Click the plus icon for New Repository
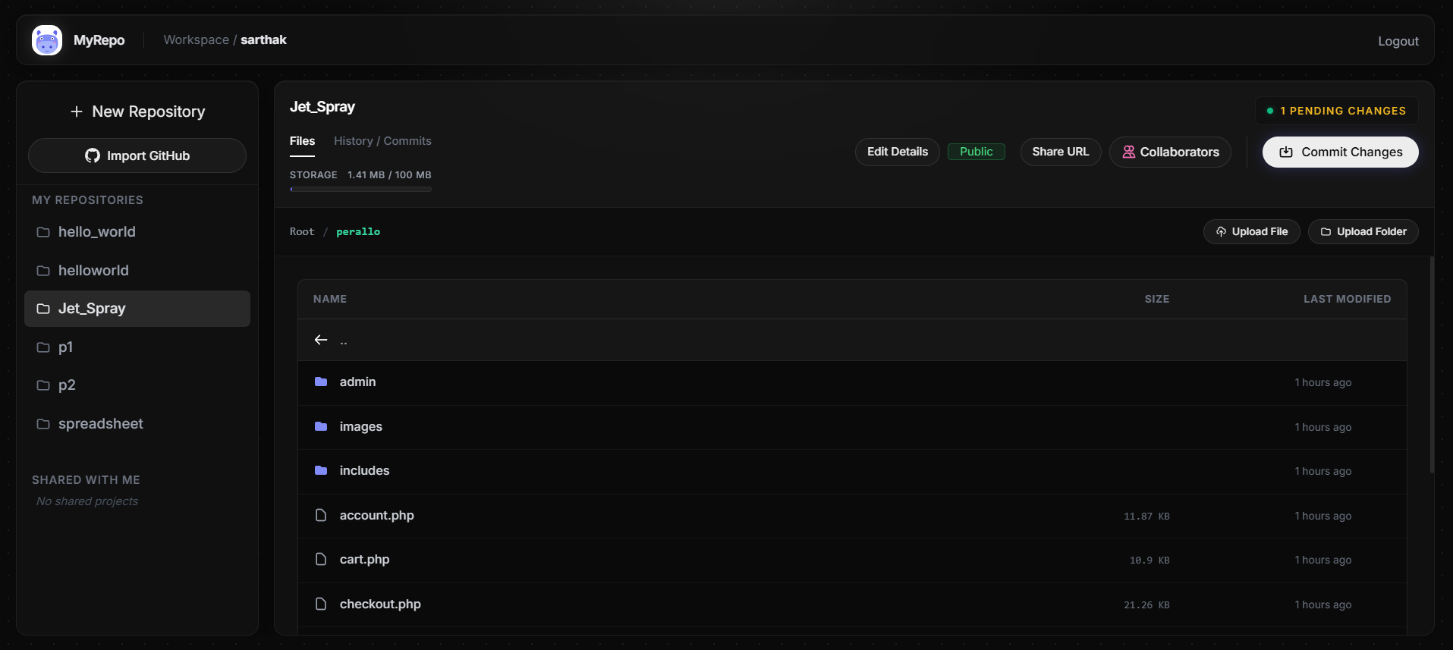 [x=77, y=111]
